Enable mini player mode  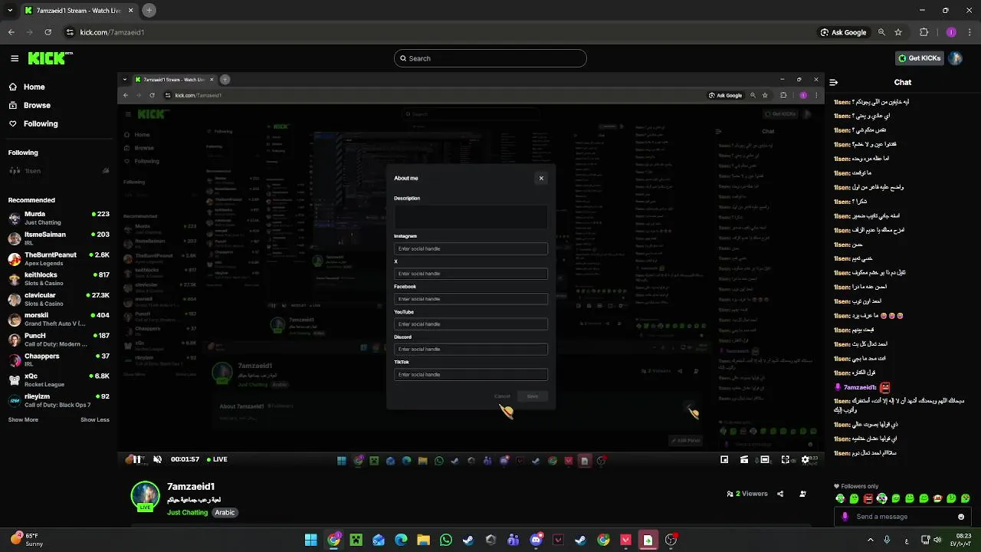click(x=724, y=459)
